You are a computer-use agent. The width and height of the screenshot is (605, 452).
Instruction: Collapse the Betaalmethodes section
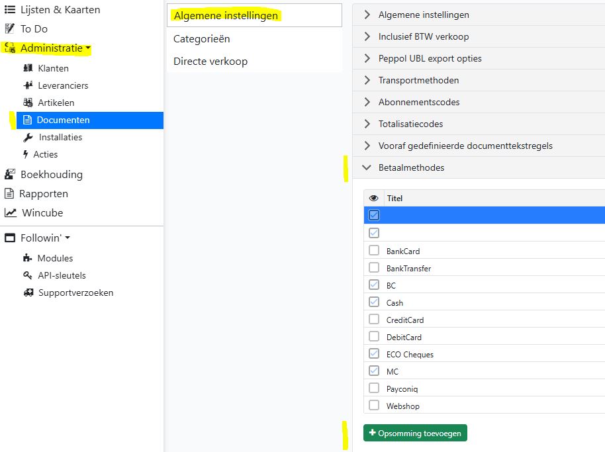479,167
